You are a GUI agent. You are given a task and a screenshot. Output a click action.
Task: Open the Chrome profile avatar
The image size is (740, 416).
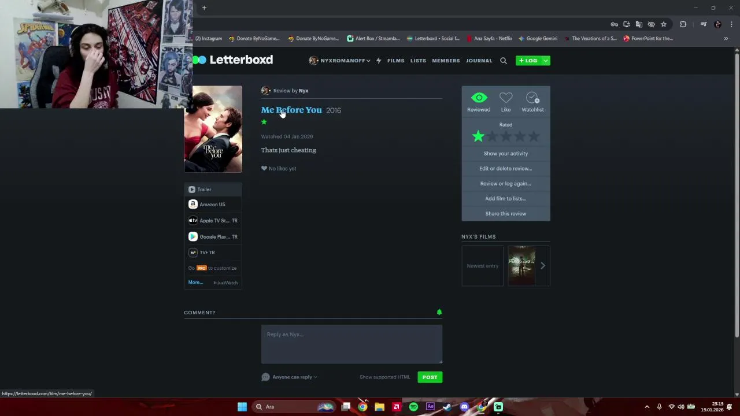[717, 24]
